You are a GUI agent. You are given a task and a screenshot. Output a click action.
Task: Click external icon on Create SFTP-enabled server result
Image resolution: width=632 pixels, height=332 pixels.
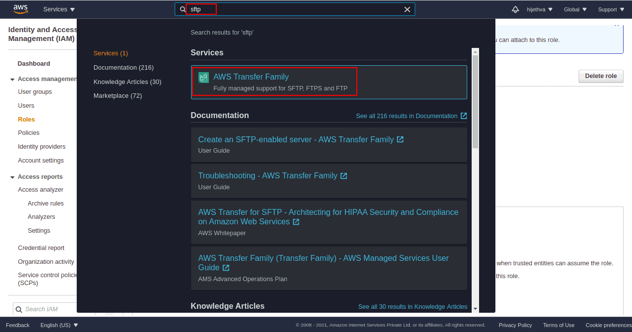400,139
